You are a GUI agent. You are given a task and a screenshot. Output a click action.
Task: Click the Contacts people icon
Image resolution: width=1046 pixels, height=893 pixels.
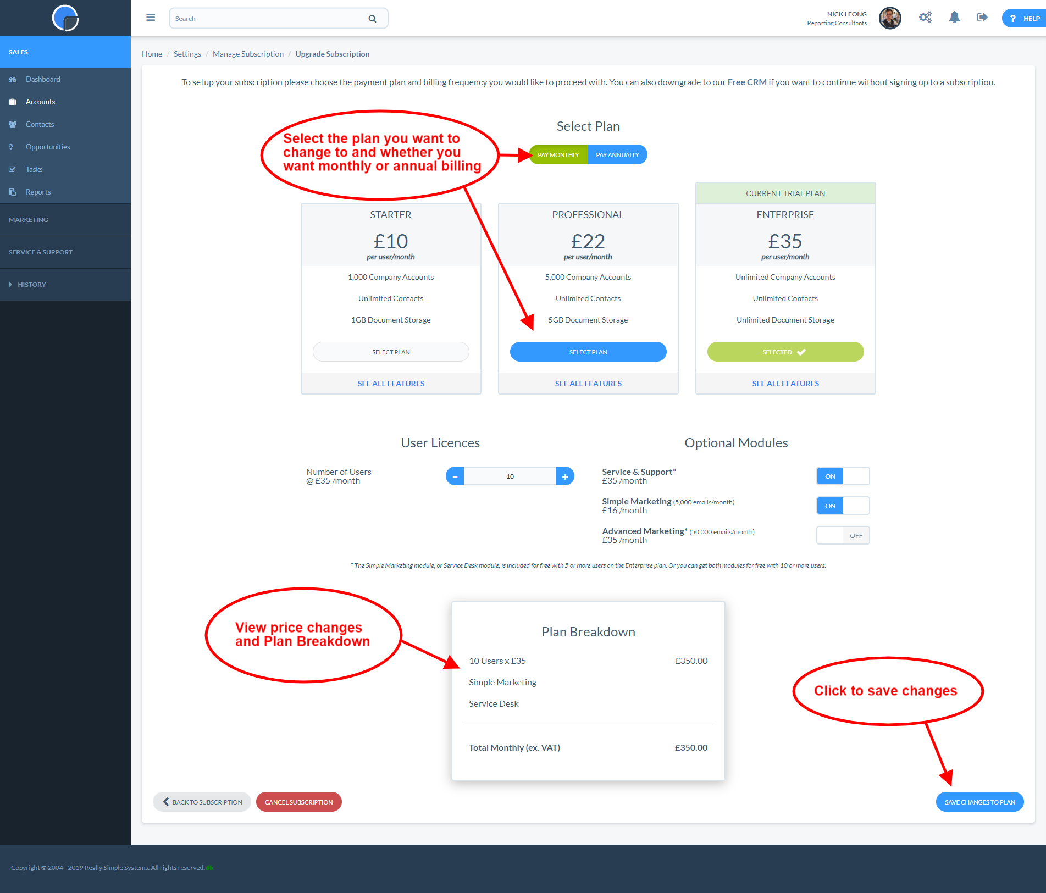coord(12,125)
